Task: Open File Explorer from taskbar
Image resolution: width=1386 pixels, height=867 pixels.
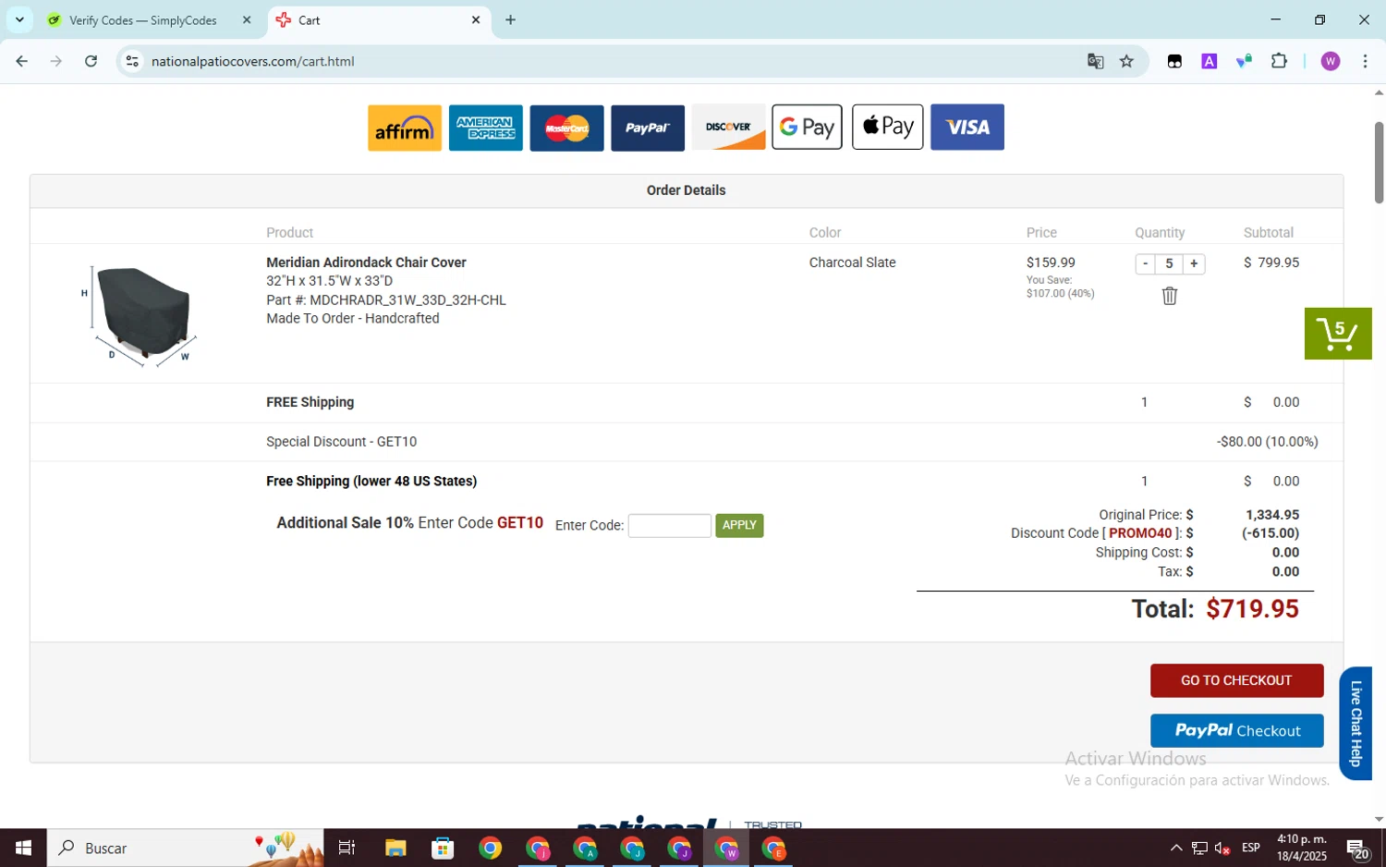Action: pos(395,848)
